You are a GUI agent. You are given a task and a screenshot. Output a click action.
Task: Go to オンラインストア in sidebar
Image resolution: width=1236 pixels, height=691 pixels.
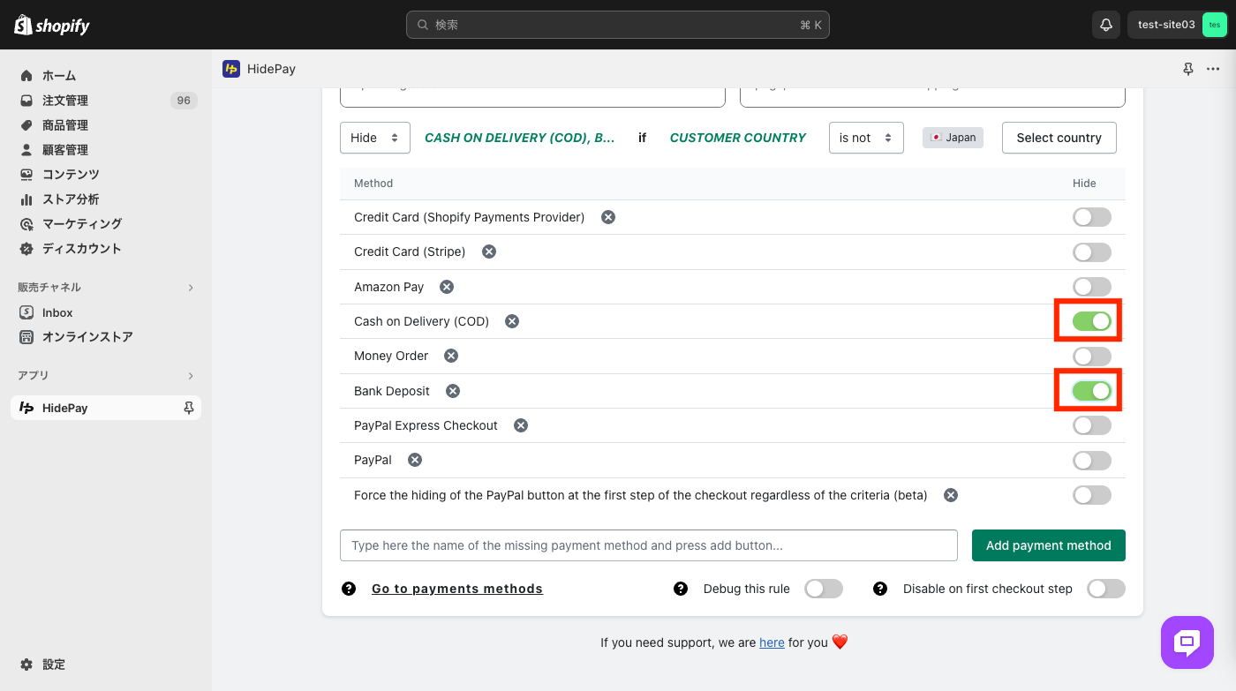[x=87, y=337]
